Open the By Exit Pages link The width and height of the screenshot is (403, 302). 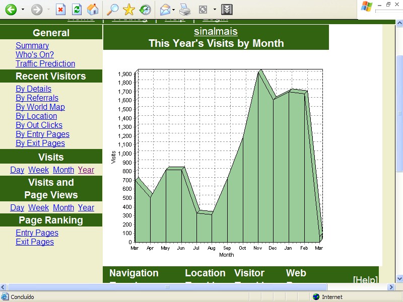(x=40, y=143)
